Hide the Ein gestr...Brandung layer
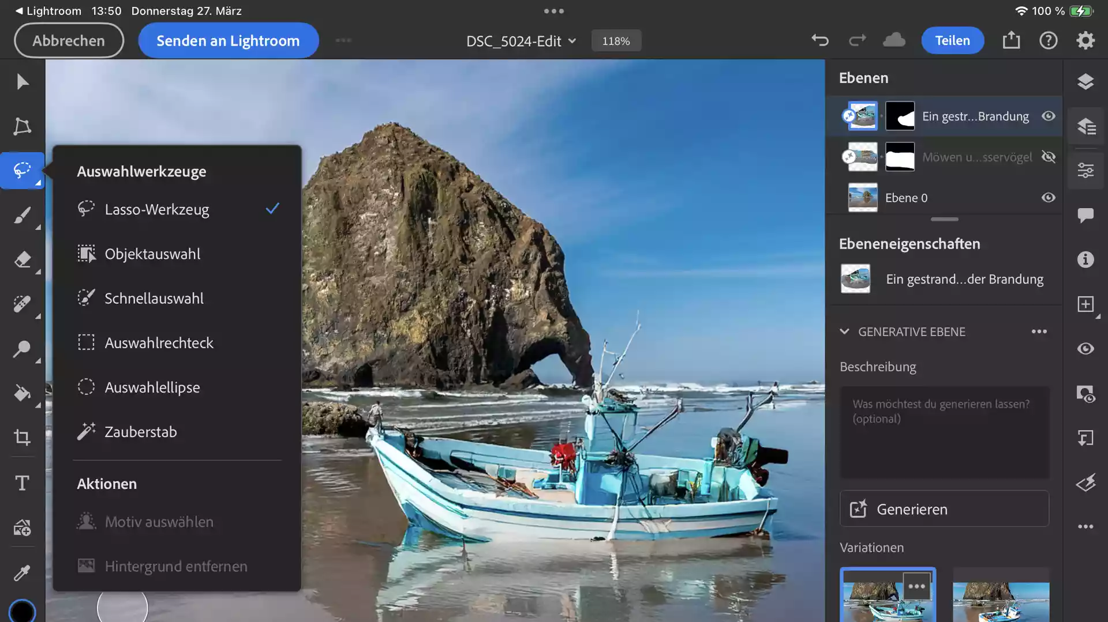Viewport: 1108px width, 622px height. [1049, 116]
